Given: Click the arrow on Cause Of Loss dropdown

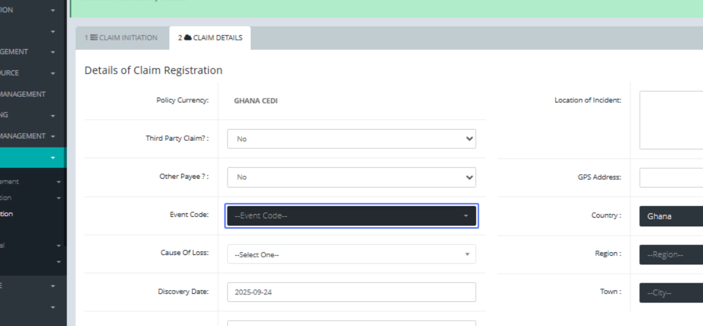Looking at the screenshot, I should (467, 254).
